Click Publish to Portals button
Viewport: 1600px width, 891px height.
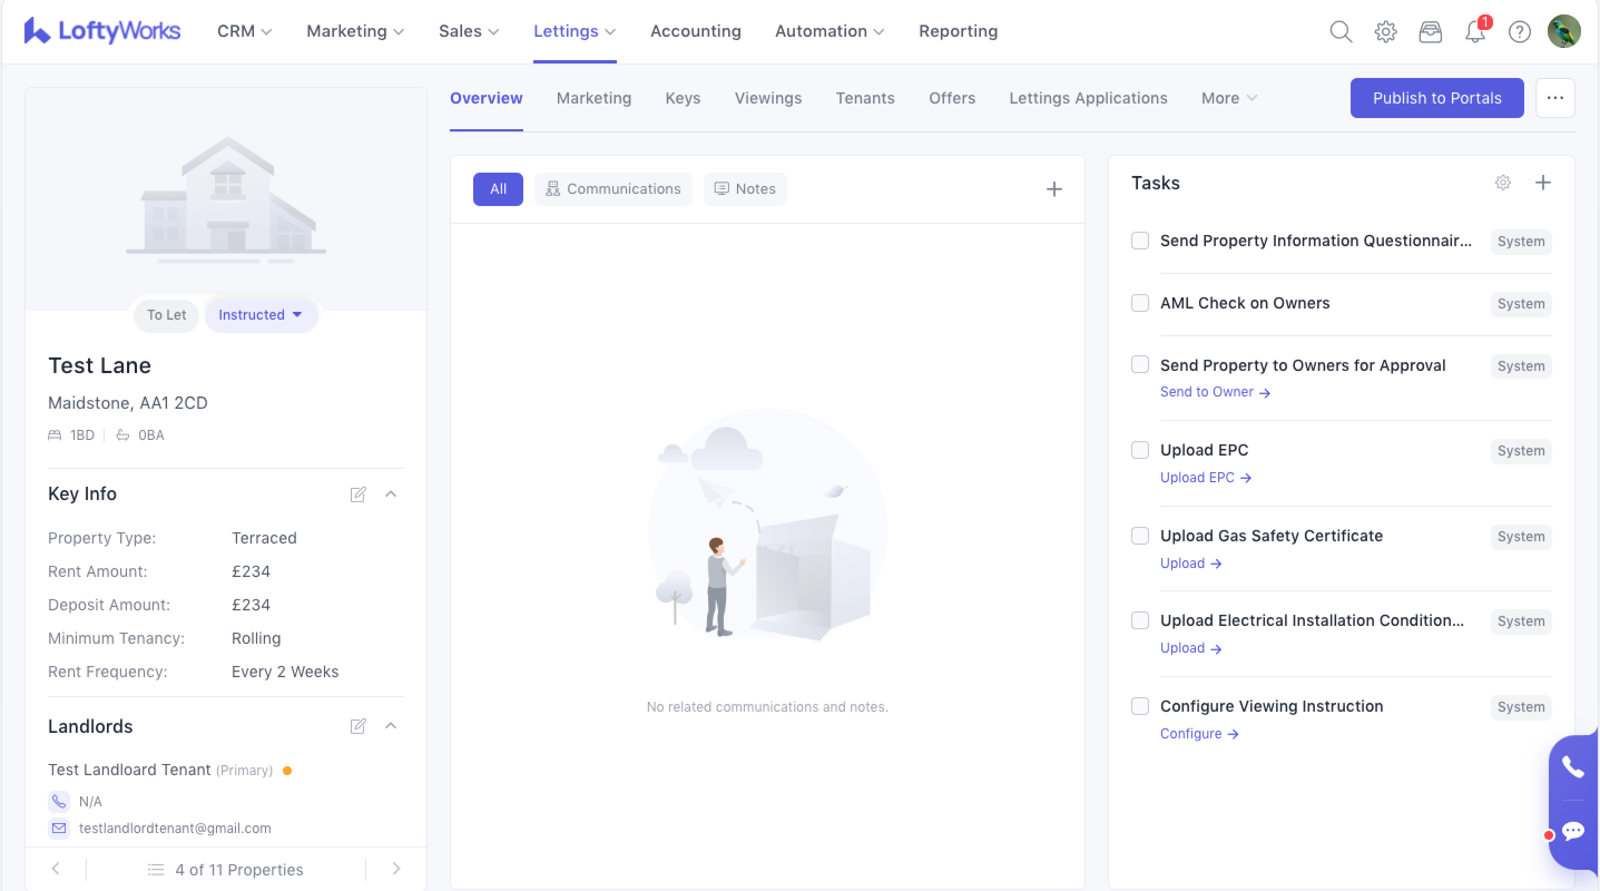click(1436, 98)
